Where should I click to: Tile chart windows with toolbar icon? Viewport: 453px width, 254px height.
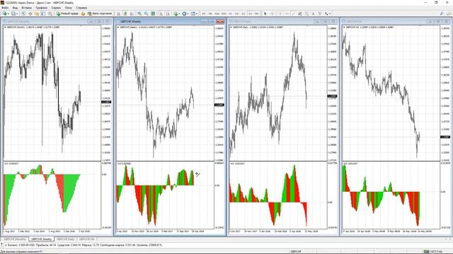(x=153, y=13)
